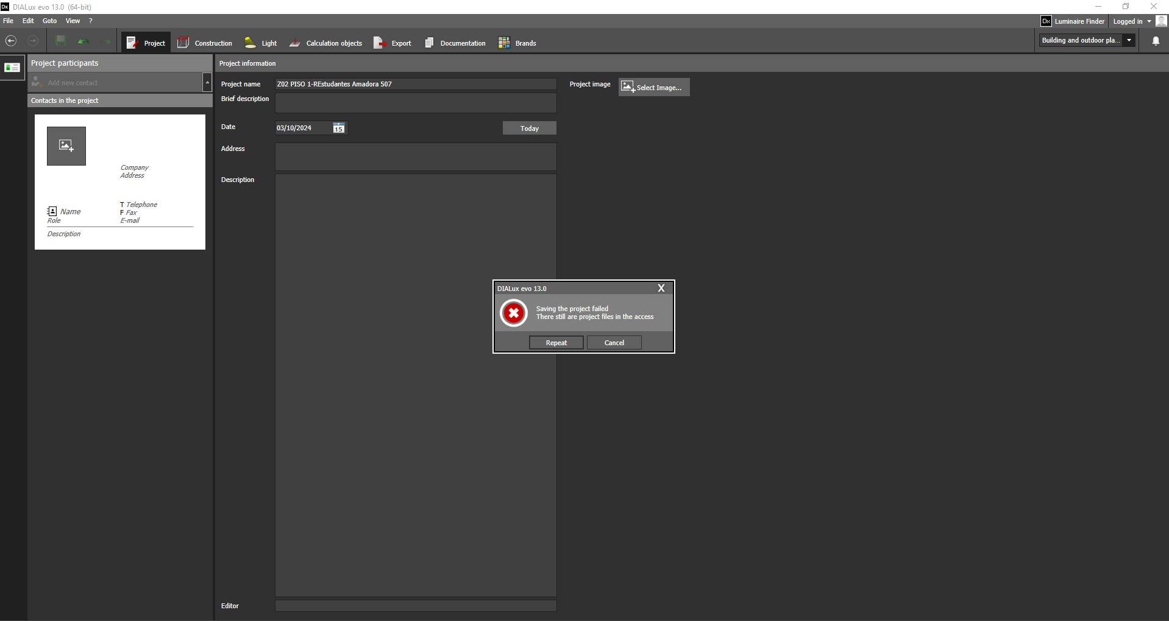Click Cancel in the save error dialog
The height and width of the screenshot is (621, 1169).
[x=614, y=343]
